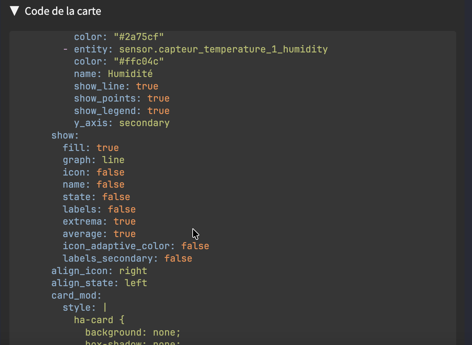The image size is (472, 345).
Task: Click the show_points: true line
Action: pos(122,98)
